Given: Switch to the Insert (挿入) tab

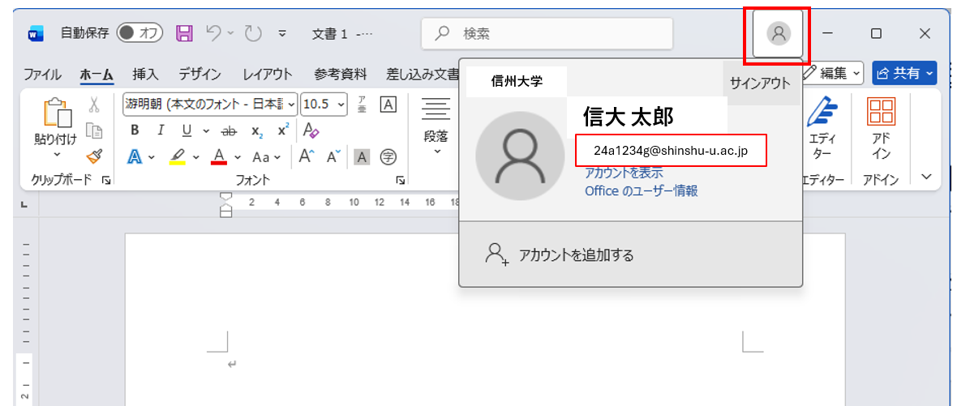Looking at the screenshot, I should pos(145,75).
